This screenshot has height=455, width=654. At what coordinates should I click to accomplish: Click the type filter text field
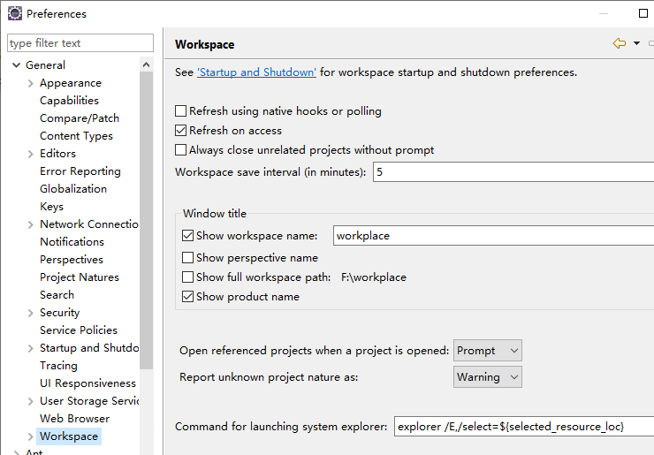(80, 43)
